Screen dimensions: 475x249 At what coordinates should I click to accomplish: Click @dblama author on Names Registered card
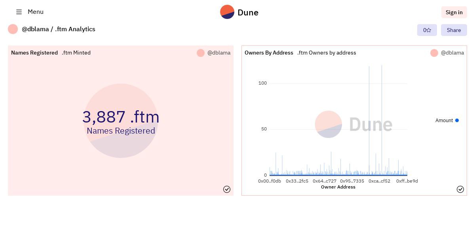click(x=219, y=53)
